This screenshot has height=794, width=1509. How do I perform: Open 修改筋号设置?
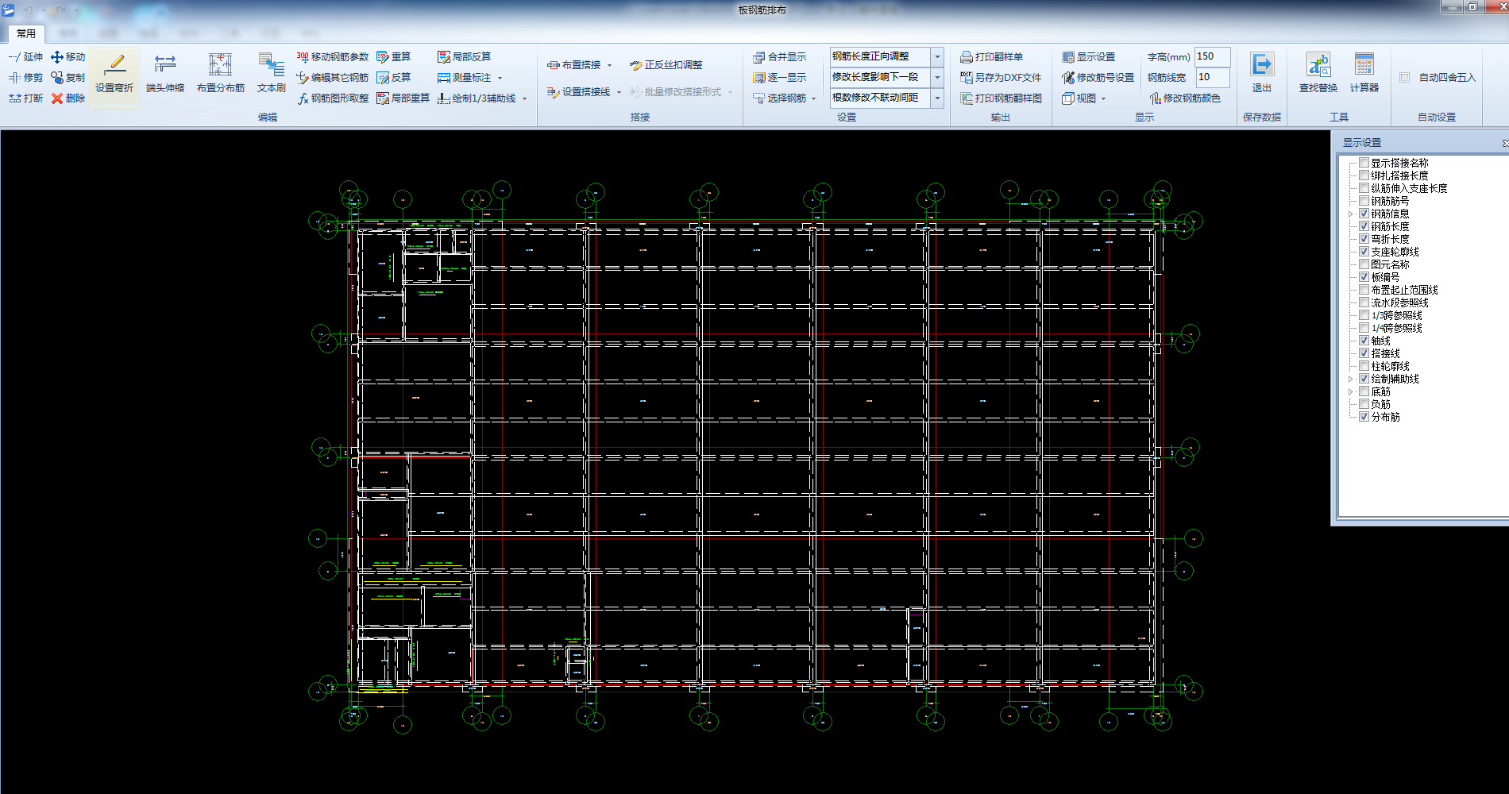click(1098, 78)
